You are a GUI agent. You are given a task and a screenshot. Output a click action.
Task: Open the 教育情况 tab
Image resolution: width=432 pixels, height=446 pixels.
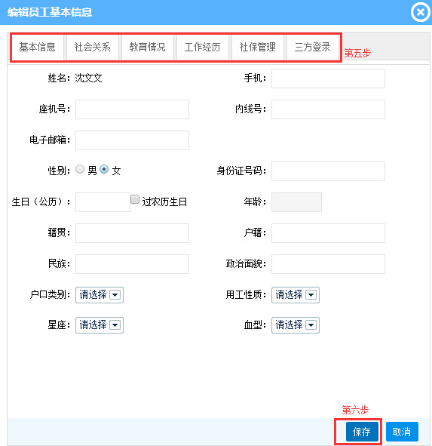(x=148, y=48)
